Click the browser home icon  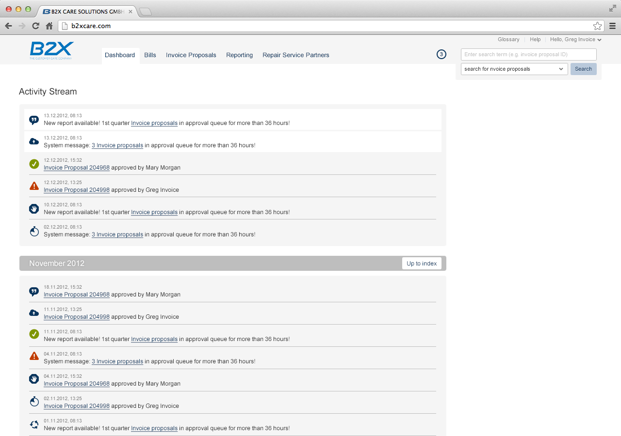[x=49, y=26]
